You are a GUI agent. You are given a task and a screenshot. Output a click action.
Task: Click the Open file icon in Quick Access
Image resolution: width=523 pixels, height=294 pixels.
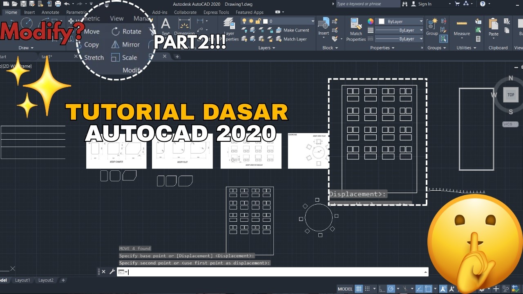tap(15, 4)
